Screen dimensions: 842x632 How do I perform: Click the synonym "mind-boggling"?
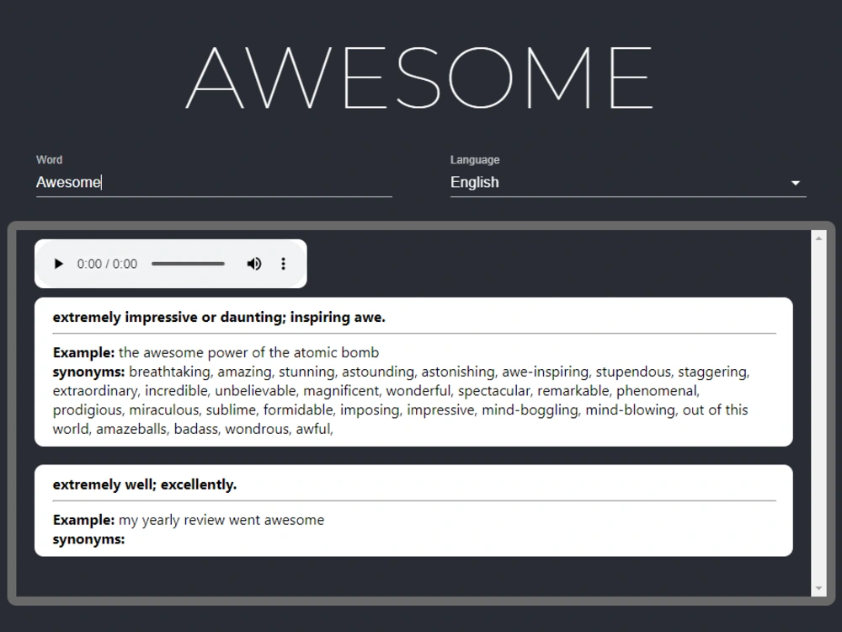tap(530, 410)
